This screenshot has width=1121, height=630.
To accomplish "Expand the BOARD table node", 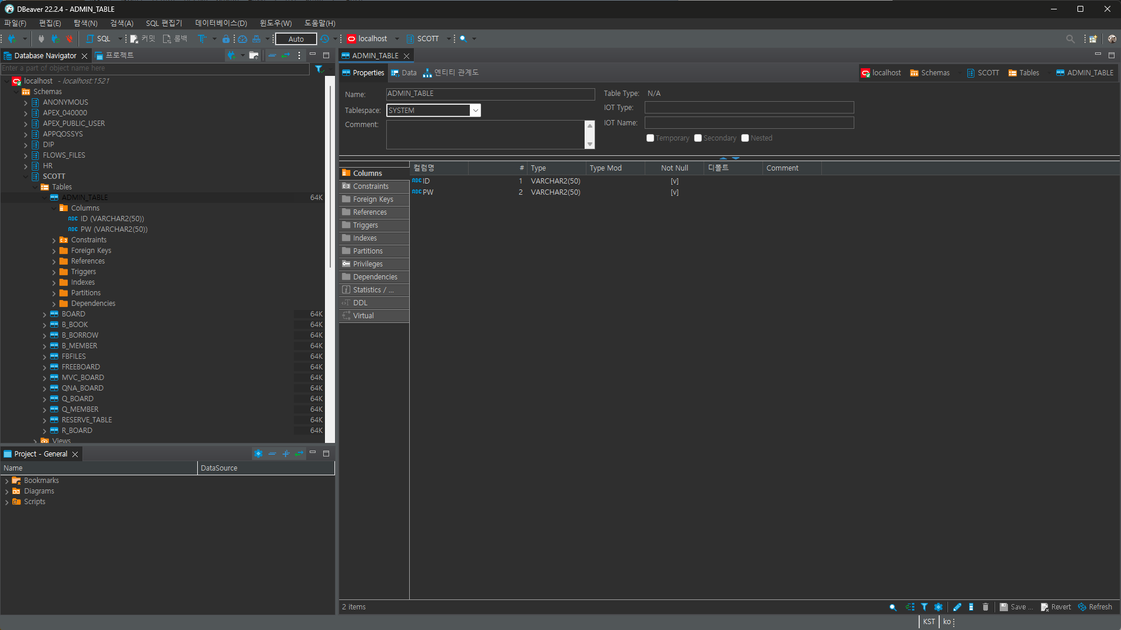I will [x=45, y=314].
